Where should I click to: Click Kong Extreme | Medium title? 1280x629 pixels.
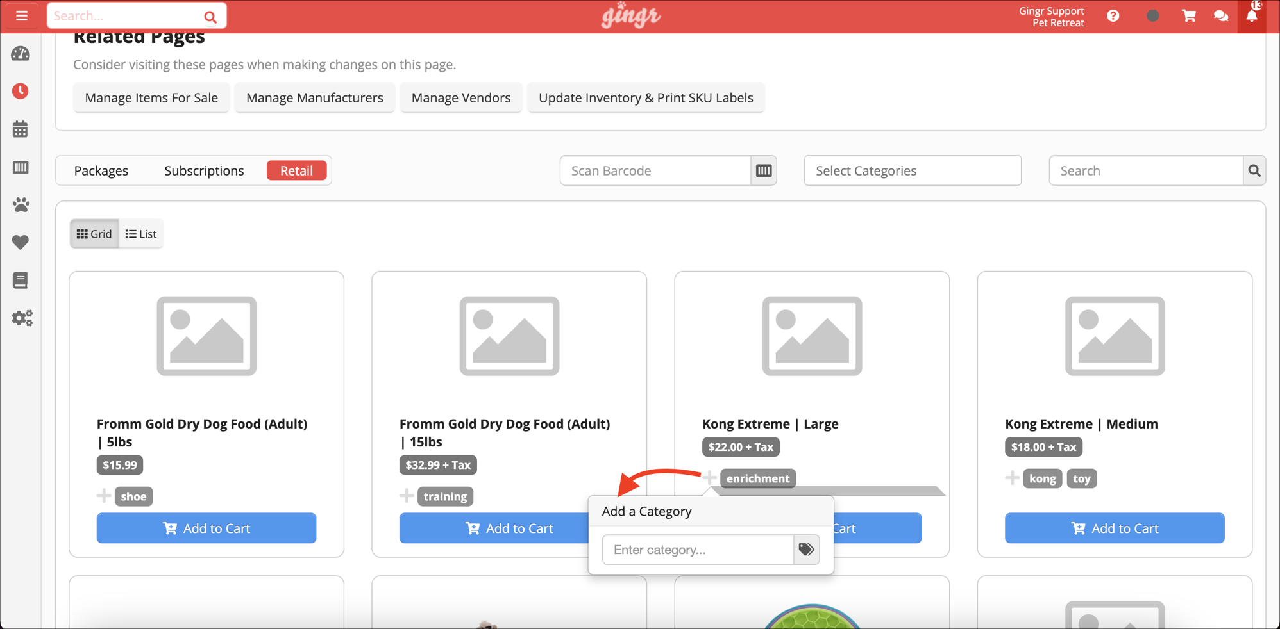point(1081,423)
